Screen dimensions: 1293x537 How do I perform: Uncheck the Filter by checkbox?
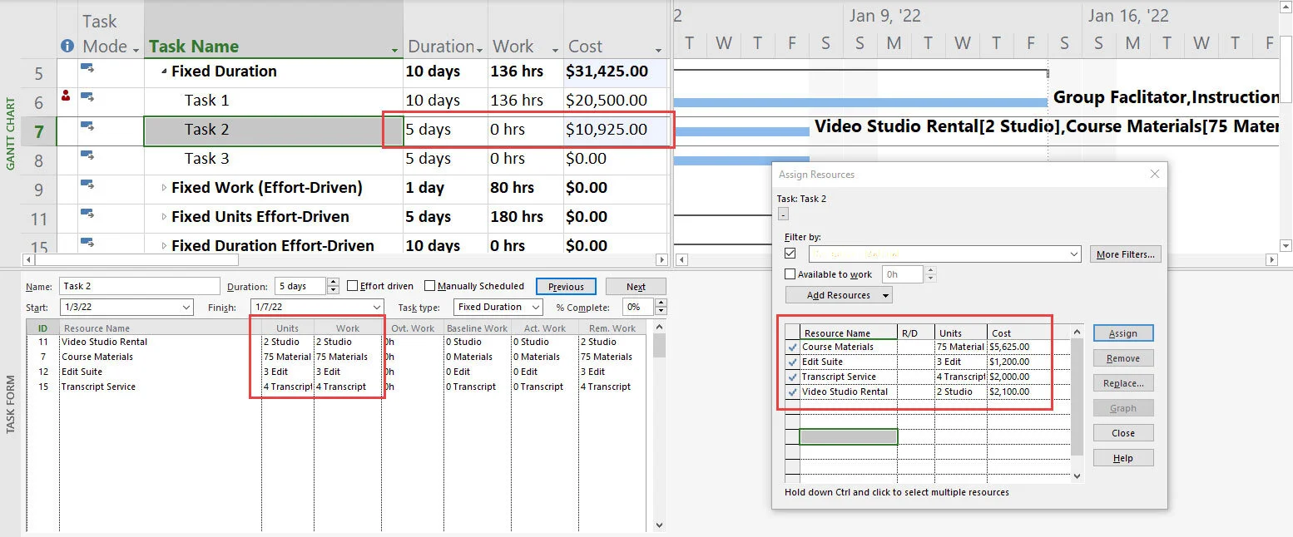[x=790, y=254]
